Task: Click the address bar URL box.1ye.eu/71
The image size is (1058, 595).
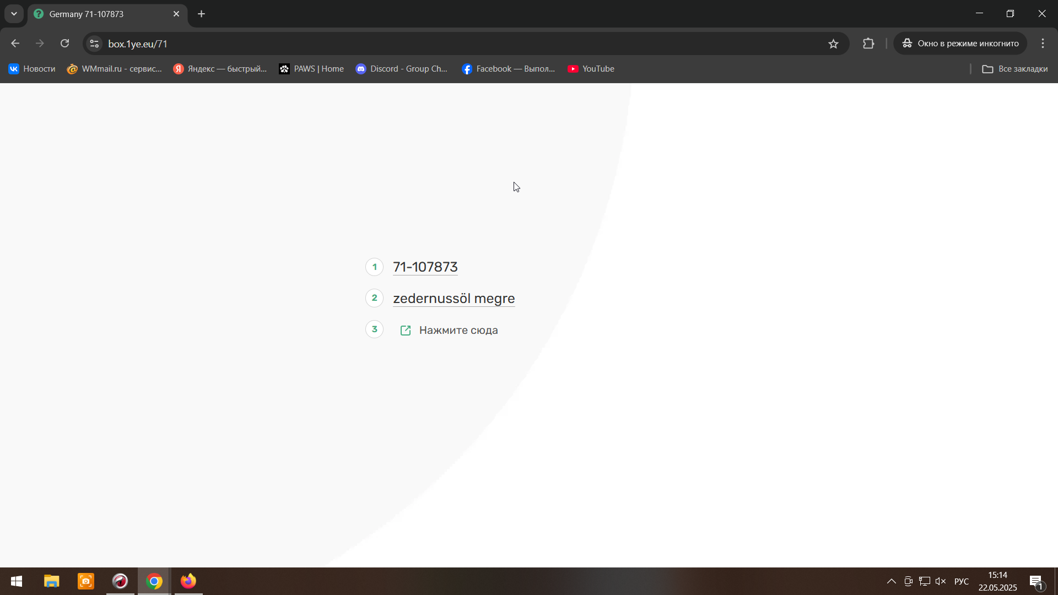Action: tap(138, 44)
